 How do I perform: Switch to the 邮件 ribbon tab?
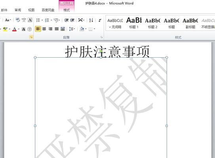pyautogui.click(x=4, y=10)
